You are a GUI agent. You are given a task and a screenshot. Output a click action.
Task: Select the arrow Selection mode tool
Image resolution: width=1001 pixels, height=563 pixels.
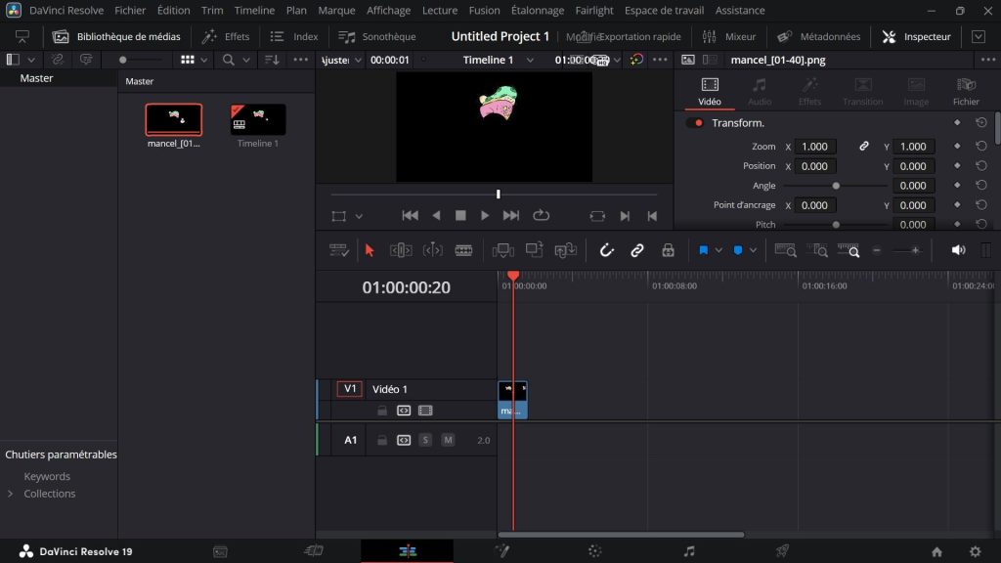pyautogui.click(x=370, y=250)
